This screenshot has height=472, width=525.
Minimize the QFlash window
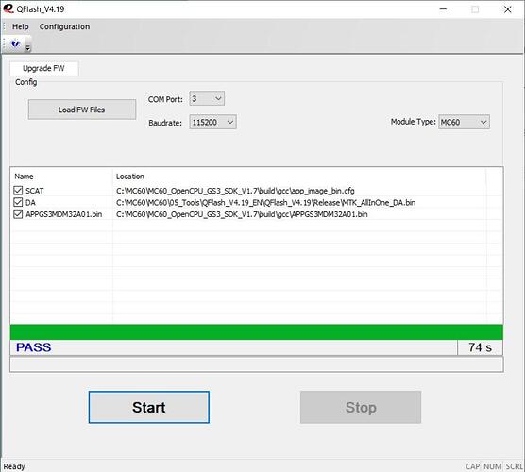[443, 9]
